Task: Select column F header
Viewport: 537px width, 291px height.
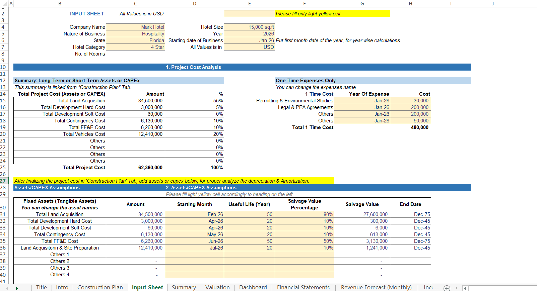Action: 304,4
